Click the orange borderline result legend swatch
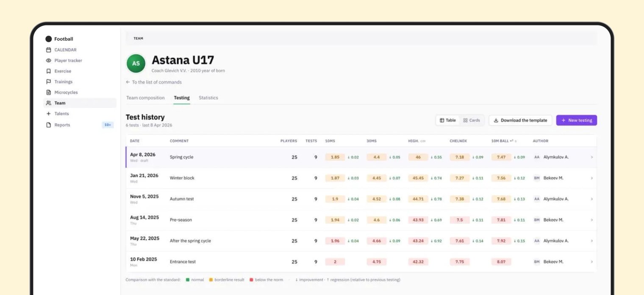The image size is (644, 295). [211, 280]
